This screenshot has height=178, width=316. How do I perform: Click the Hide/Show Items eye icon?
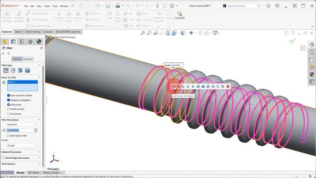pos(191,33)
